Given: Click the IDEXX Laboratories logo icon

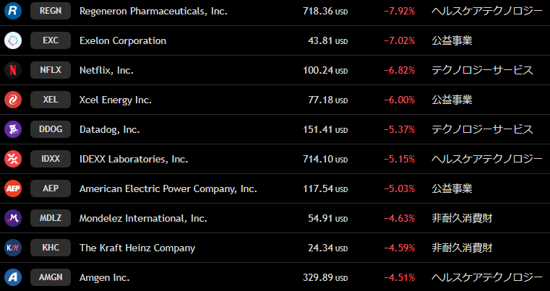Looking at the screenshot, I should (13, 159).
